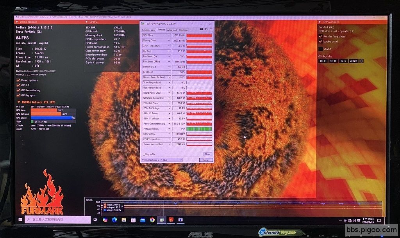Click the GPU-Z screenshot camera icon
This screenshot has width=400, height=238.
coord(201,29)
